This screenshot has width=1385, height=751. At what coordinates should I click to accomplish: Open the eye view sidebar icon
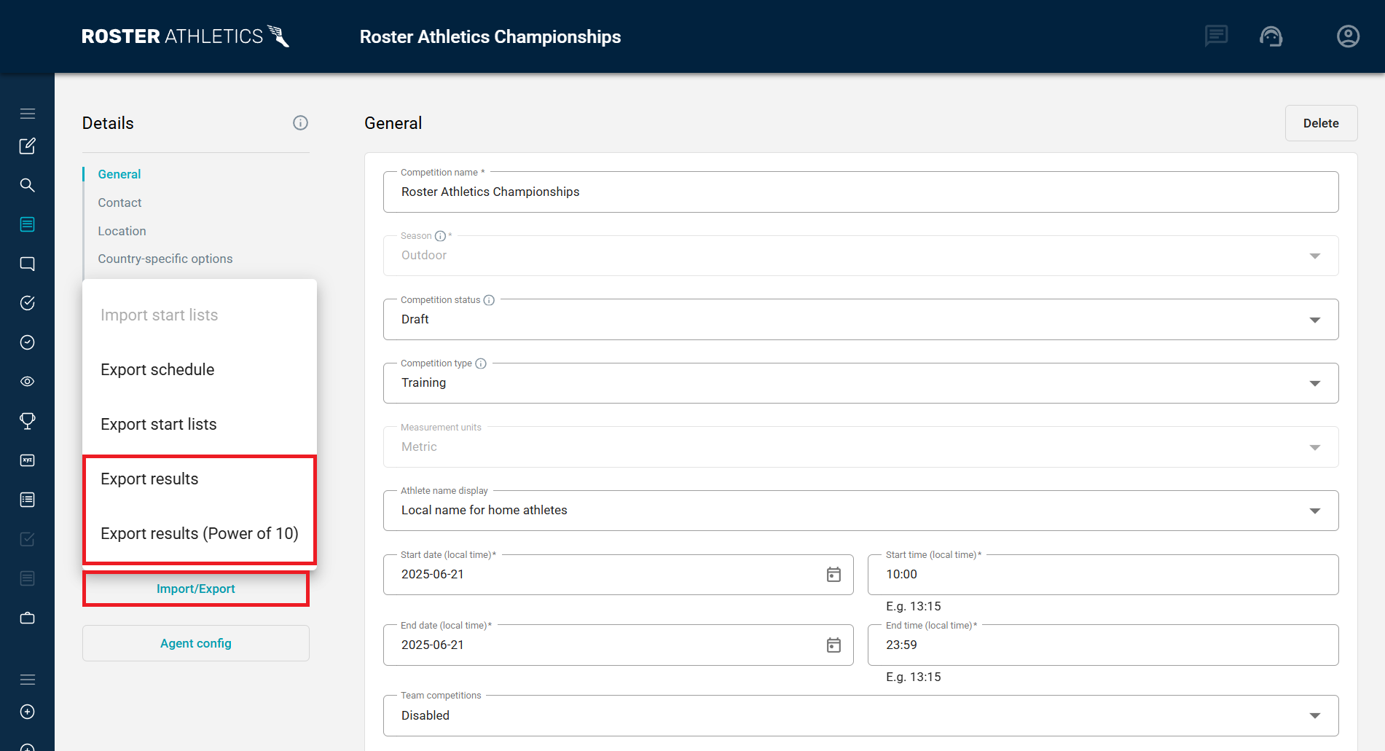point(28,382)
